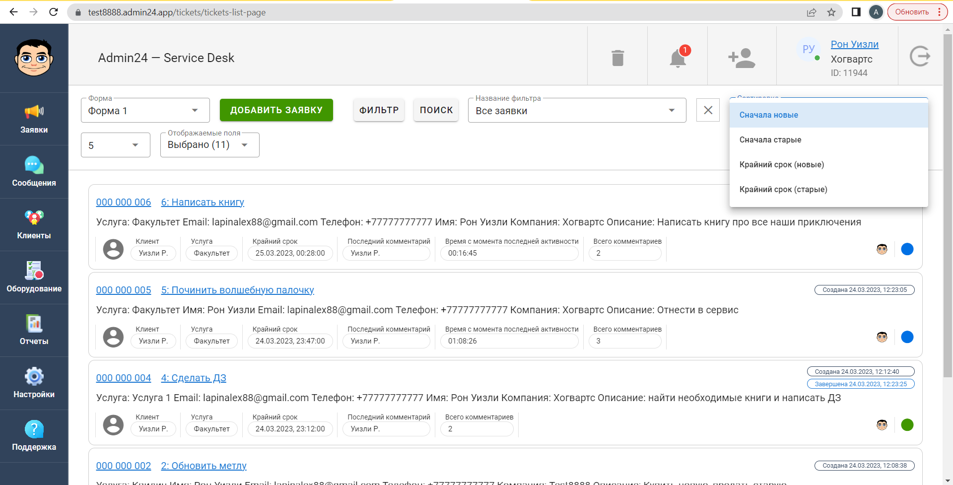Click the add user icon in the header
Image resolution: width=953 pixels, height=485 pixels.
point(741,58)
